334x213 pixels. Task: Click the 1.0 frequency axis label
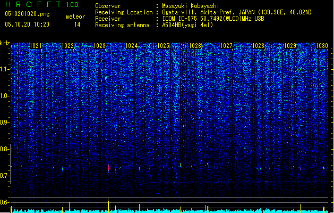pyautogui.click(x=4, y=96)
